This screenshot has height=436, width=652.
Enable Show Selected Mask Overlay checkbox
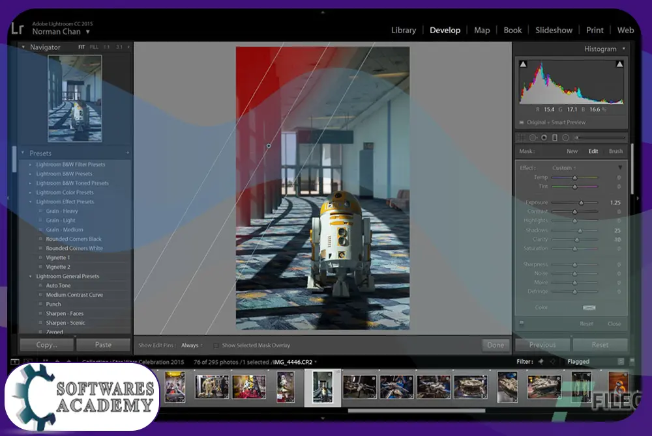(216, 345)
